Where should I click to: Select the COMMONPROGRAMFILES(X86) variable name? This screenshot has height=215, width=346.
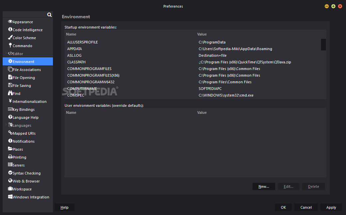(93, 75)
